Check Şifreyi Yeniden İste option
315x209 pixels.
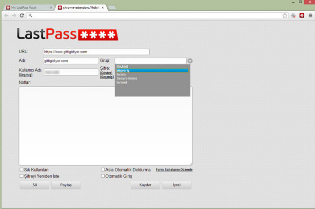[21, 176]
